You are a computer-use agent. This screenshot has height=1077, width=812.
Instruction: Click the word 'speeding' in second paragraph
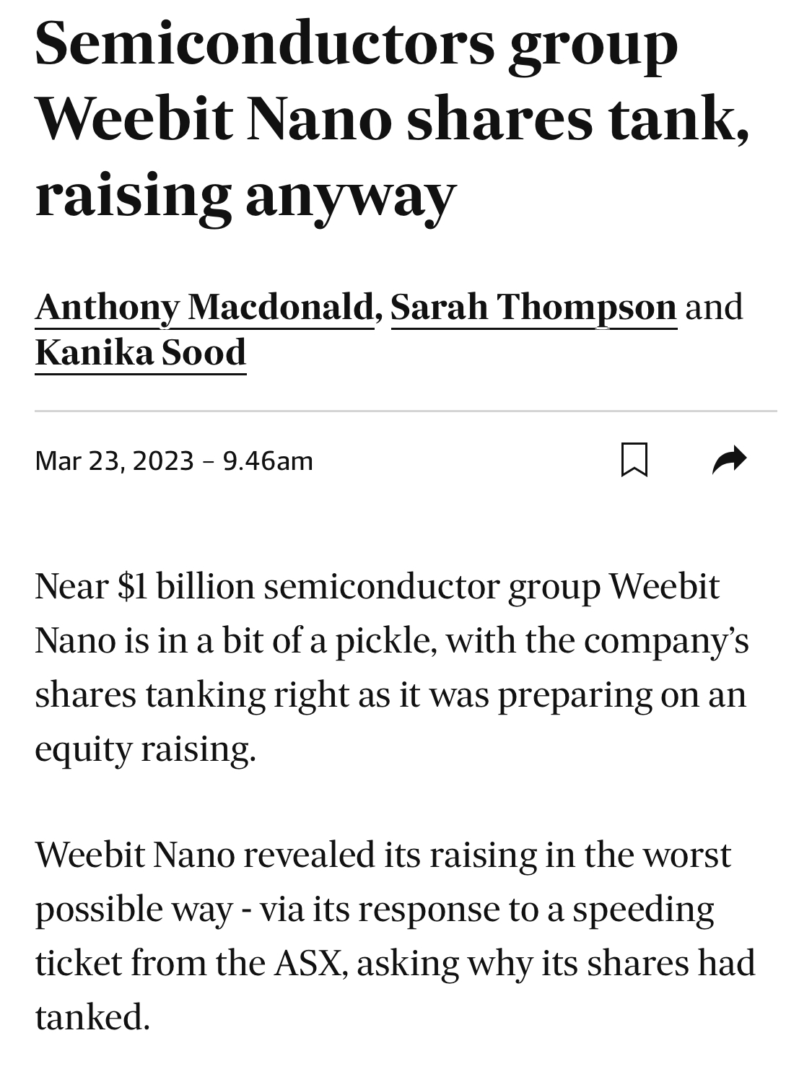coord(644,909)
